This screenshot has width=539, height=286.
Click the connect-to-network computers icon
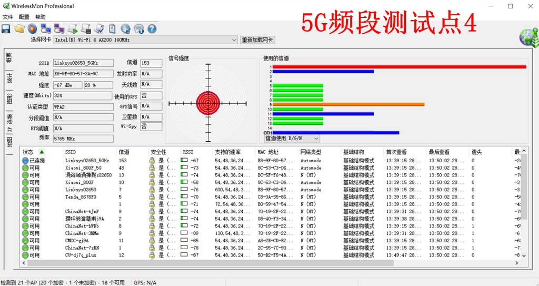pos(46,28)
